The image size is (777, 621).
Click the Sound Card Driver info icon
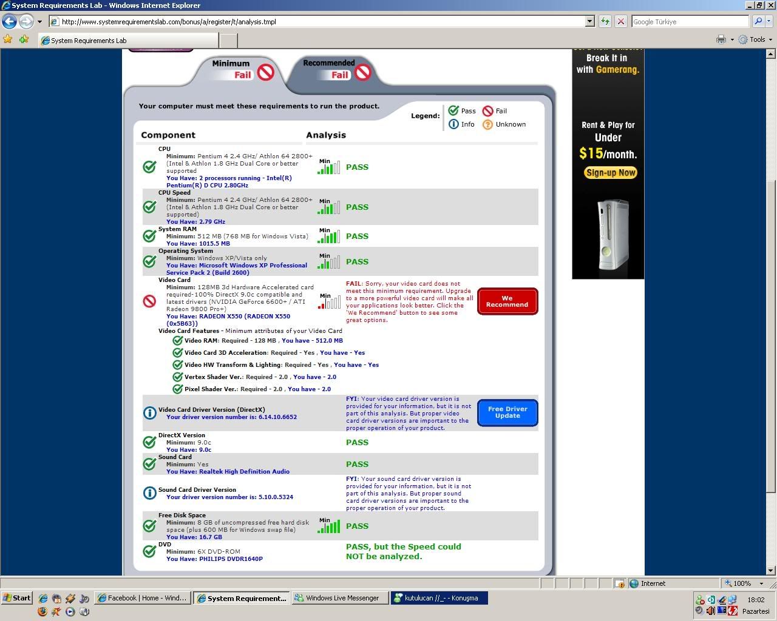click(149, 492)
